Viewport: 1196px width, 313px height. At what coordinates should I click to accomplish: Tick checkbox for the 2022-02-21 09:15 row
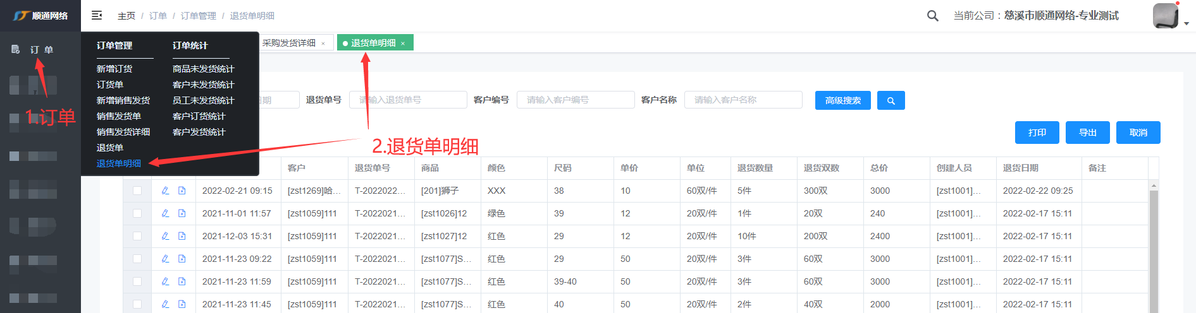coord(137,191)
